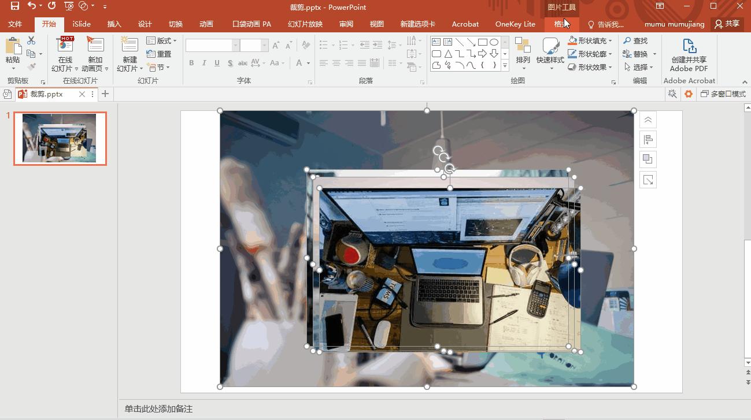Image resolution: width=751 pixels, height=420 pixels.
Task: Click the 共享 share button
Action: pos(727,24)
